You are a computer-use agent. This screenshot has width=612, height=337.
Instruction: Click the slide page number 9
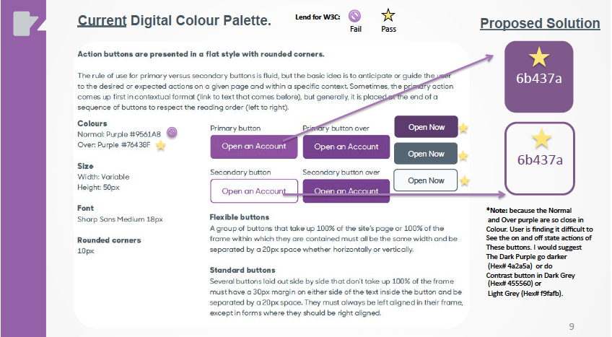tap(572, 327)
